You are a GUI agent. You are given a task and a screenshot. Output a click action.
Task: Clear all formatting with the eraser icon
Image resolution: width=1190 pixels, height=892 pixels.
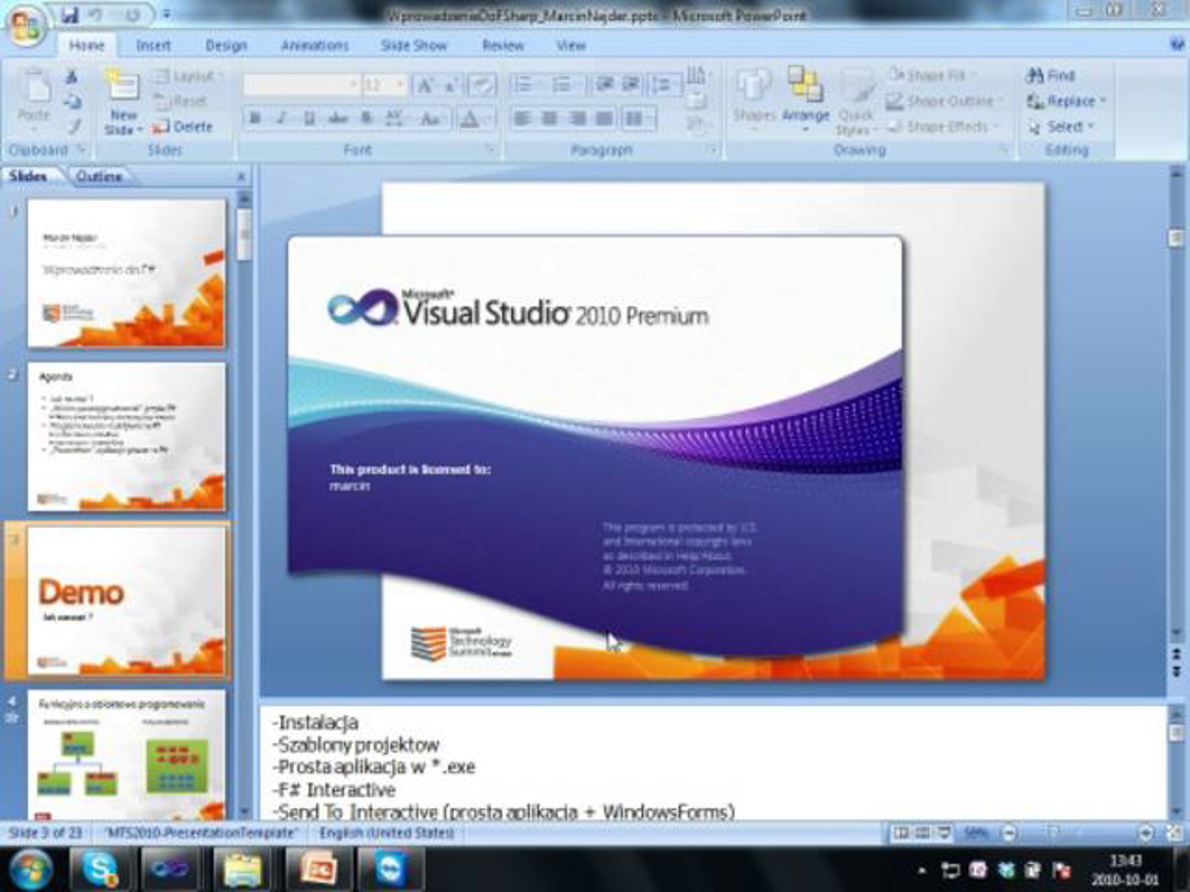482,86
